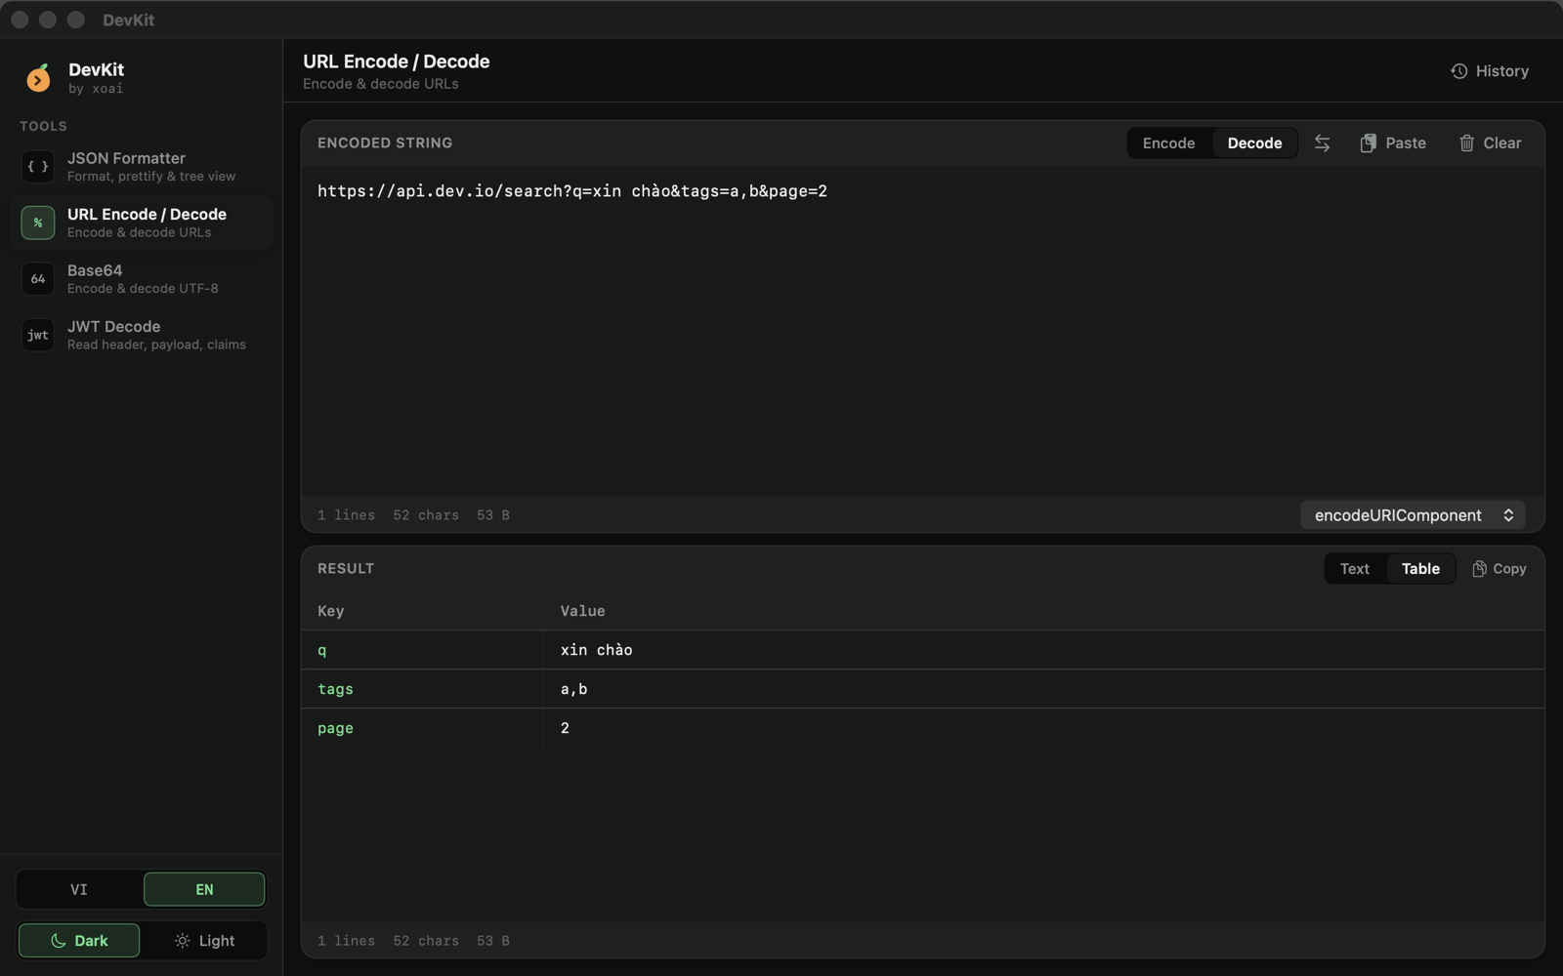Screen dimensions: 1563x976
Task: Switch language to EN
Action: pos(204,889)
